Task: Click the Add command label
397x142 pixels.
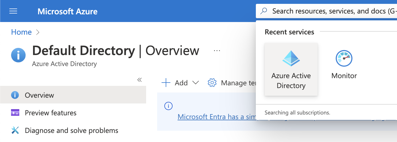Action: point(181,83)
